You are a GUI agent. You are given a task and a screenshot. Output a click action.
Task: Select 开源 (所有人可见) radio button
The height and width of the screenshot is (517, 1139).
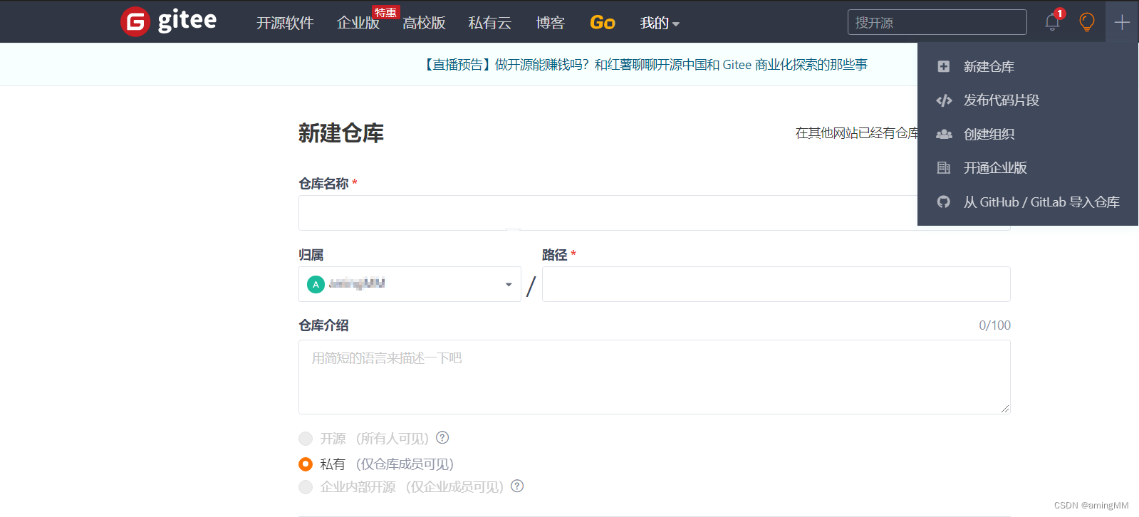tap(306, 438)
